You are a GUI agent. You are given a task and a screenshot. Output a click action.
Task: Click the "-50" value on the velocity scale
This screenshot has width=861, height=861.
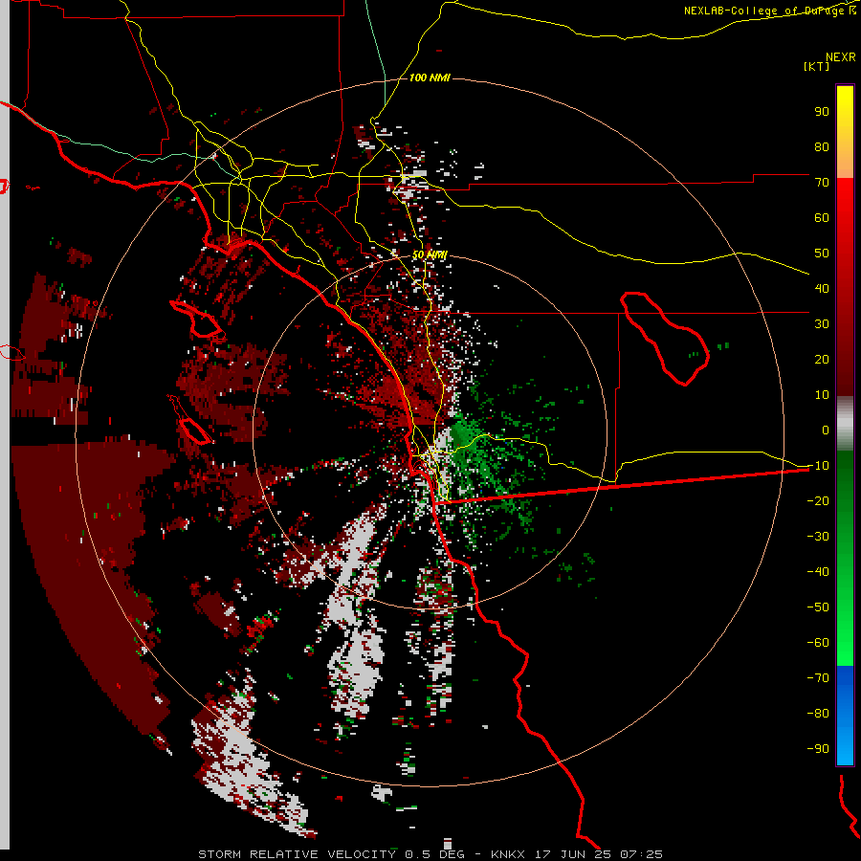pos(818,607)
